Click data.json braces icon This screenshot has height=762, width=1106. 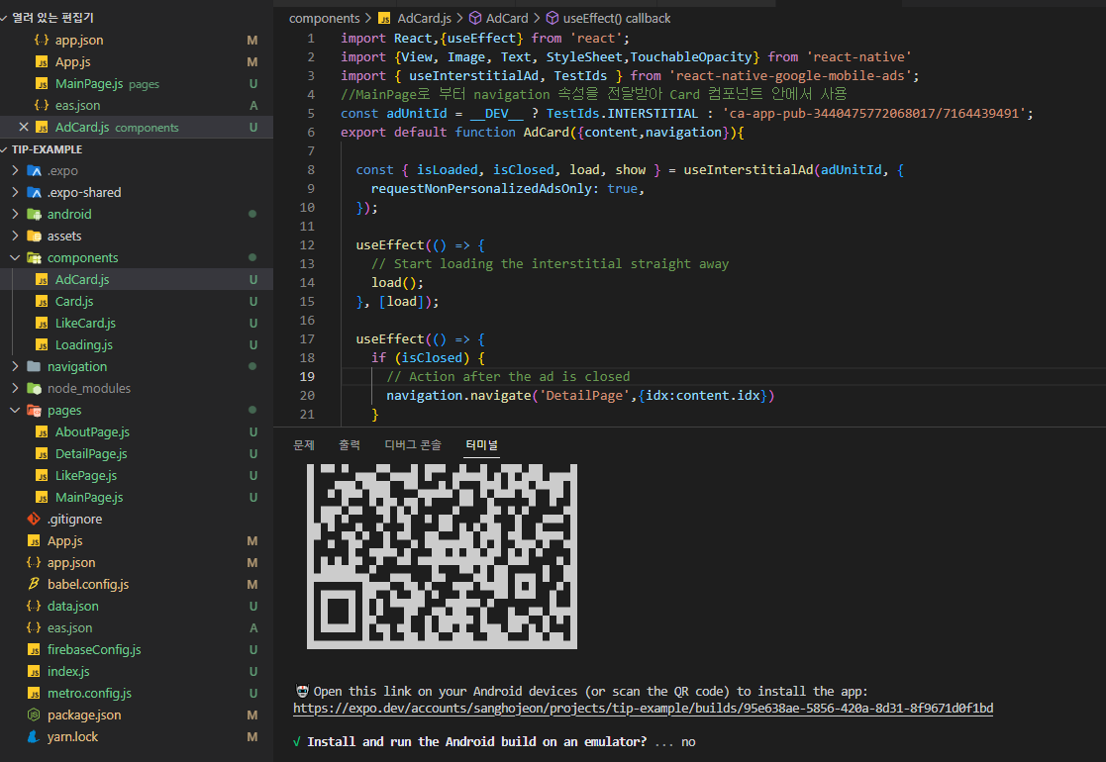34,606
